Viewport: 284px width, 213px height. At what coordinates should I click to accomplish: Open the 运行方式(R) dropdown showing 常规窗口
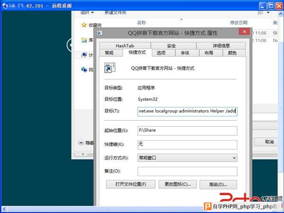click(187, 158)
